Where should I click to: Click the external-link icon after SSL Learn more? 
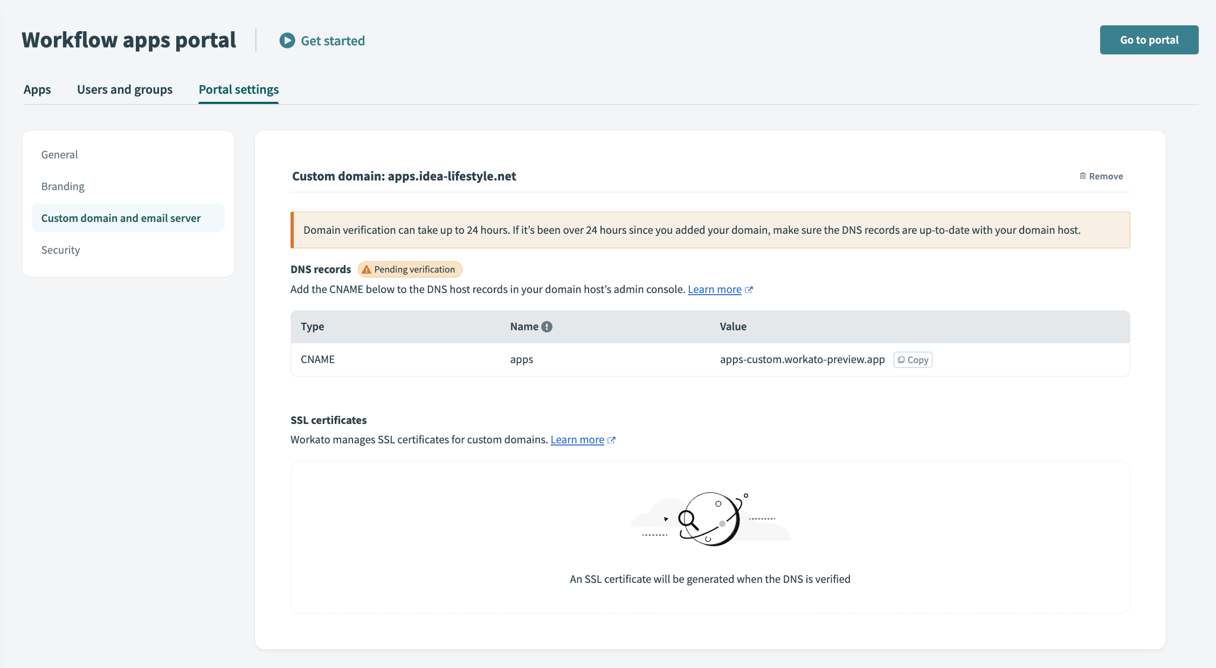(612, 440)
